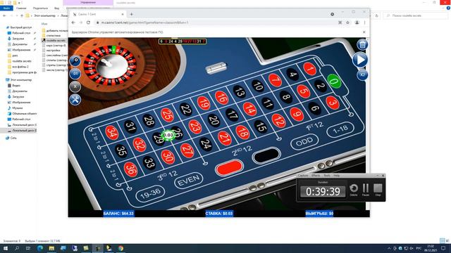Place a bet on green zero
This screenshot has width=451, height=253.
click(334, 82)
